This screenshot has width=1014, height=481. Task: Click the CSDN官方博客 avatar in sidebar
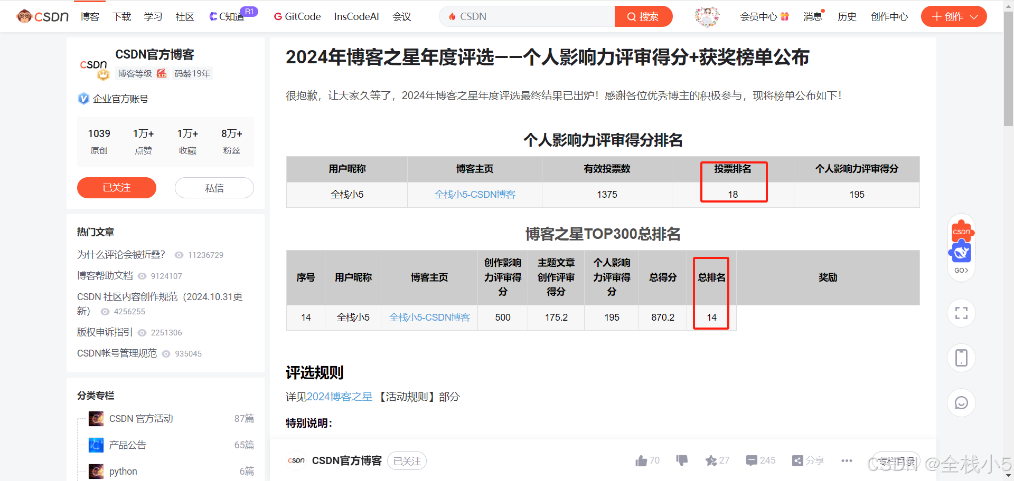pyautogui.click(x=93, y=66)
